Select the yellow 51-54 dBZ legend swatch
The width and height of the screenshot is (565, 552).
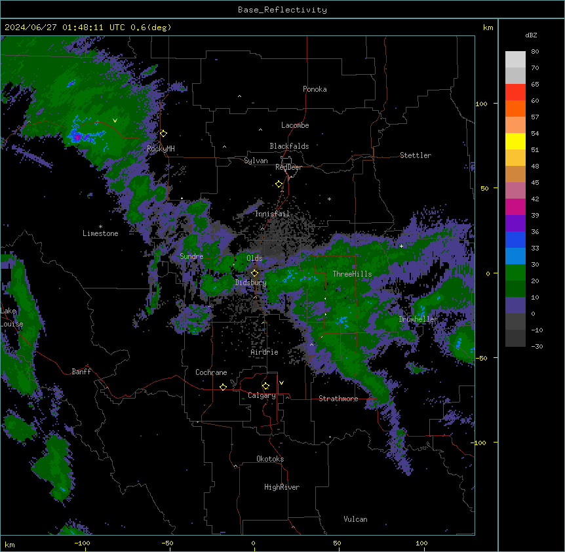(515, 141)
